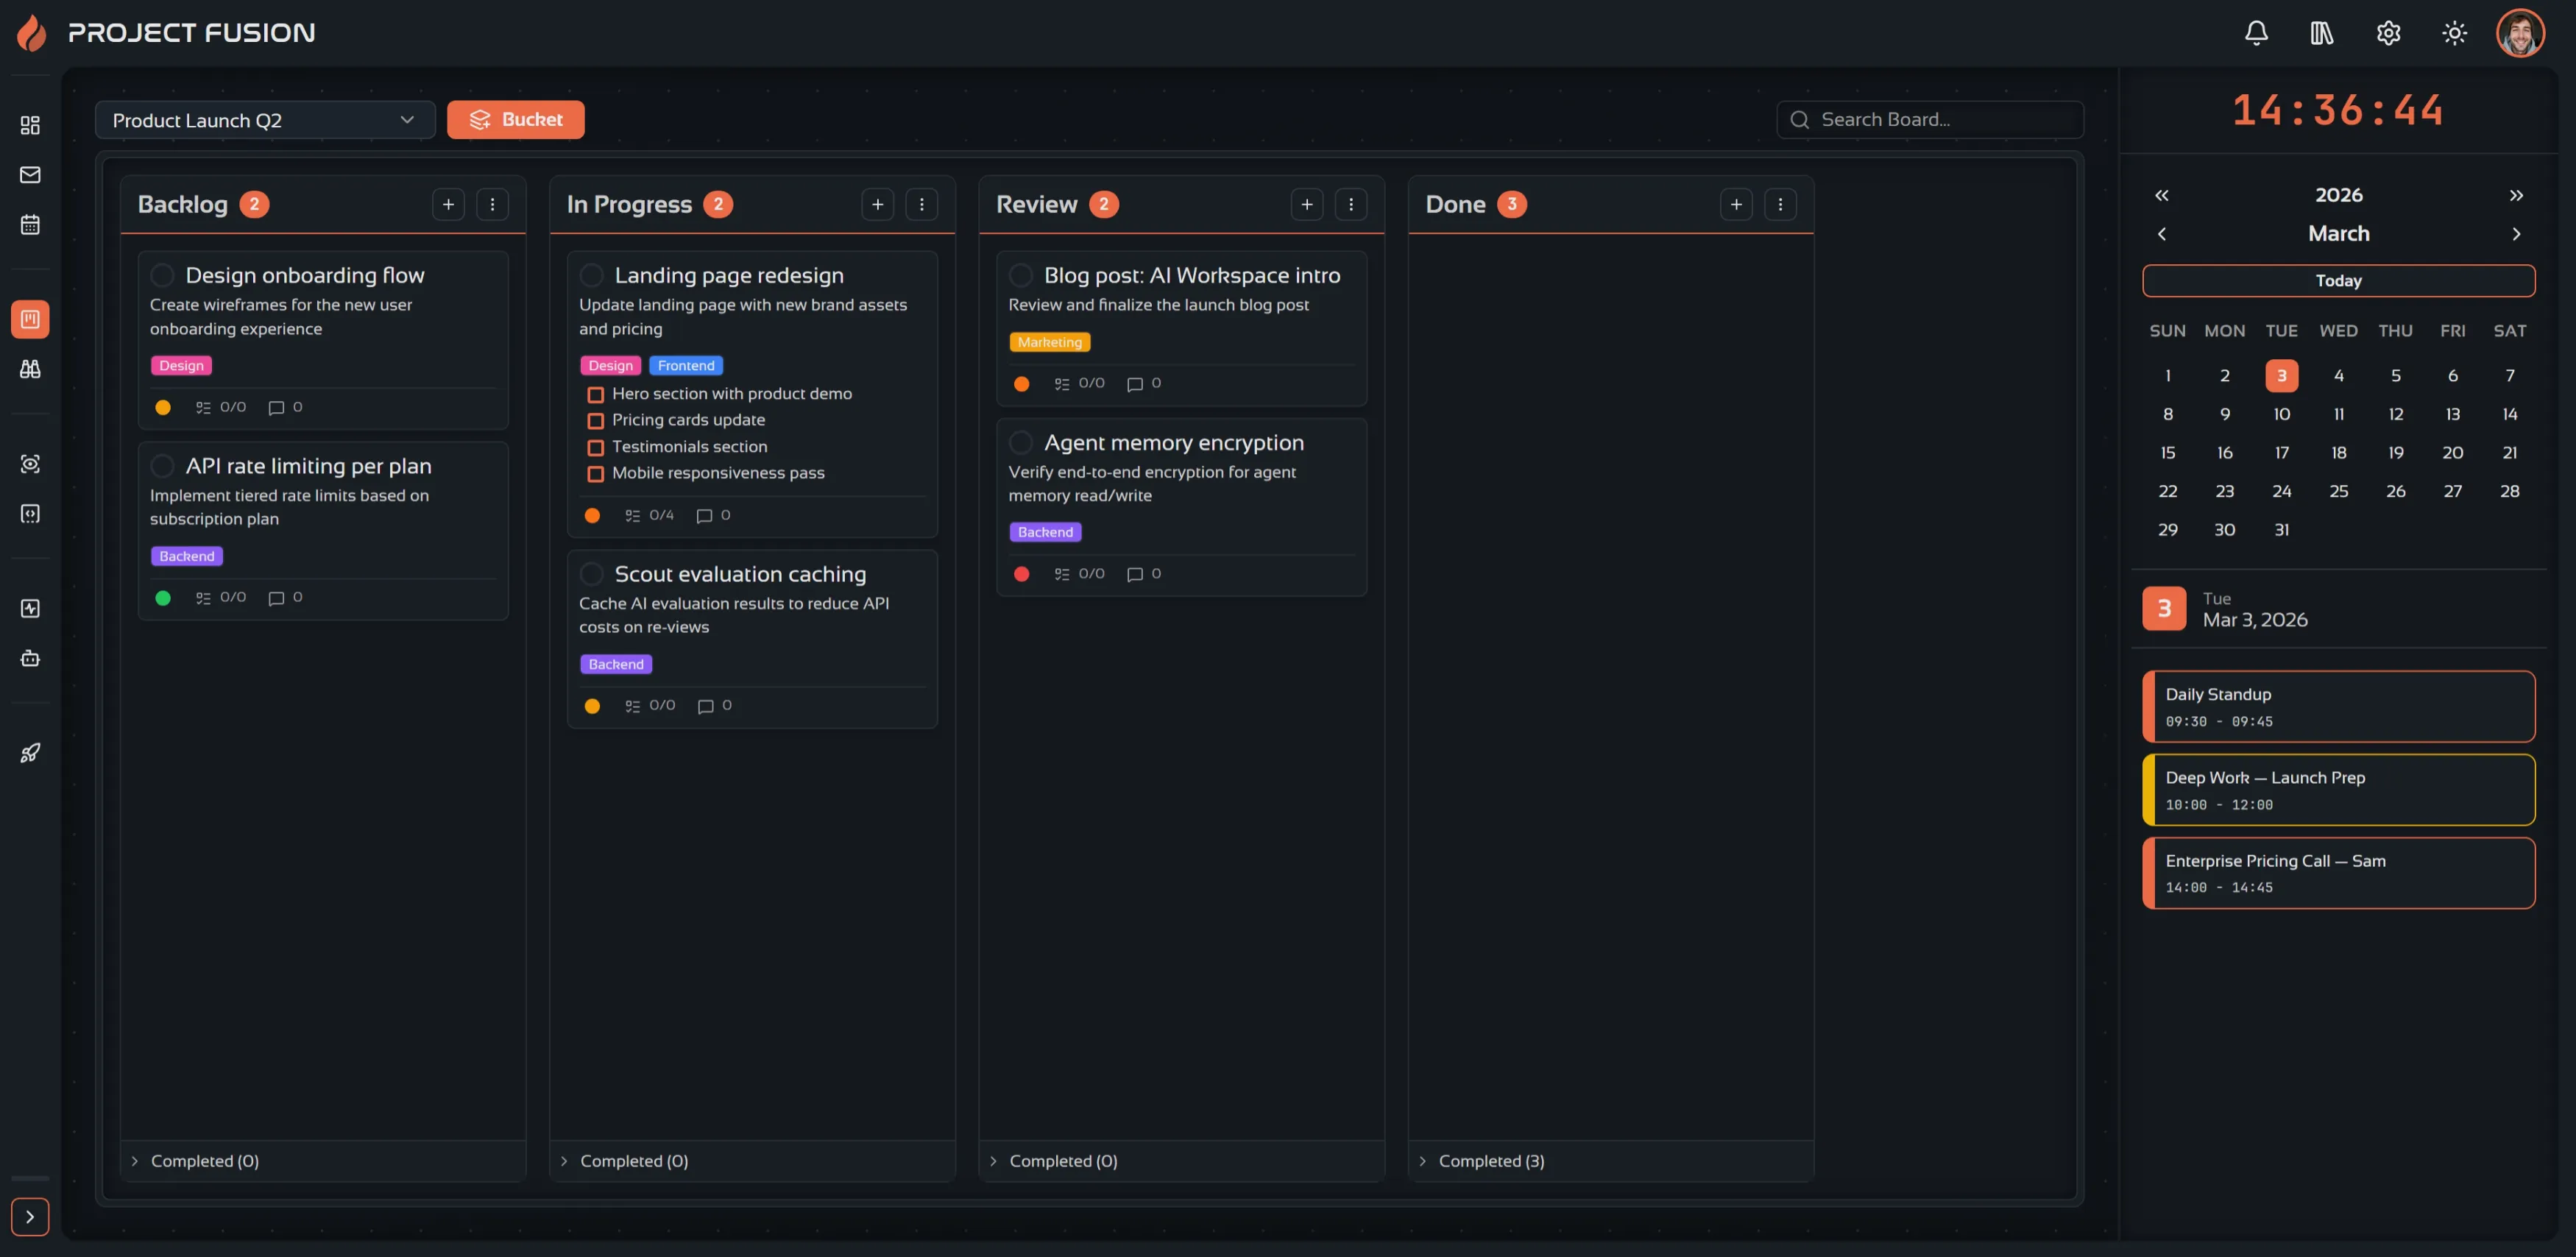Add a card to Done column
This screenshot has width=2576, height=1257.
coord(1736,204)
